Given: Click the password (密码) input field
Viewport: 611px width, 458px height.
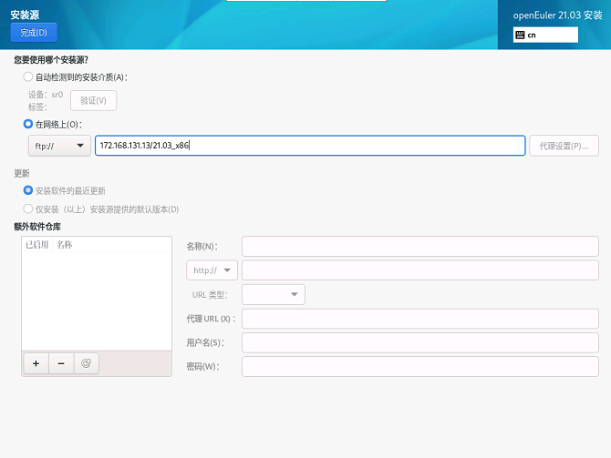Looking at the screenshot, I should click(419, 366).
